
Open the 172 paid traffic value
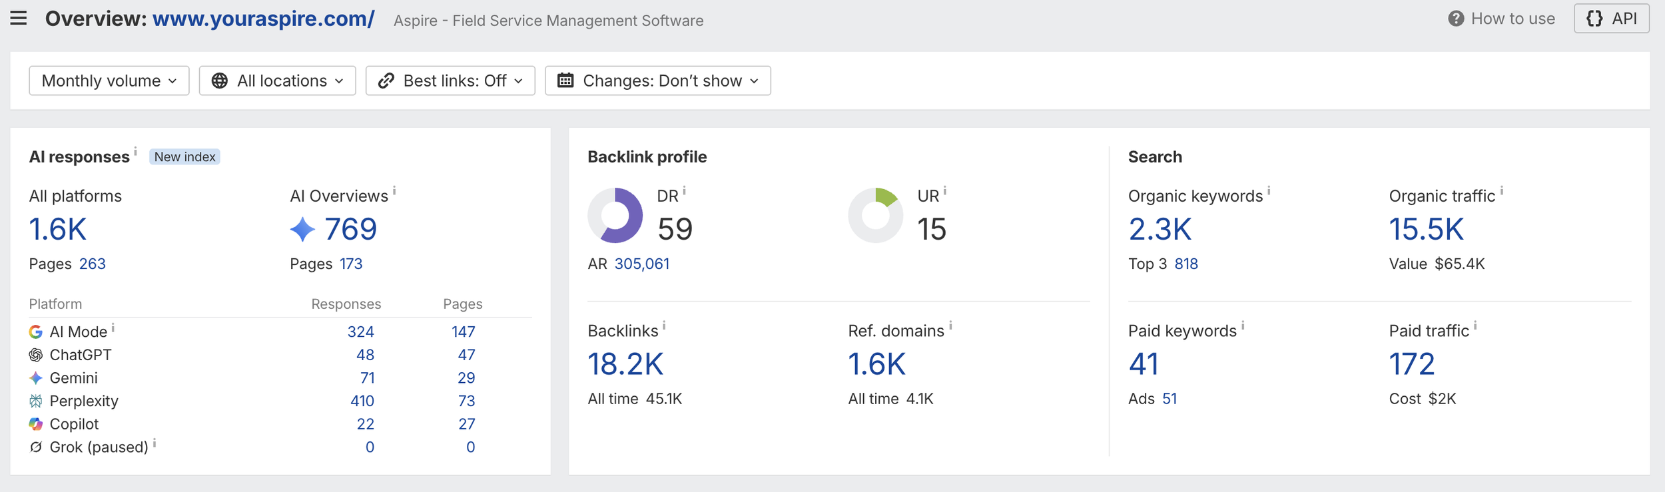tap(1411, 364)
